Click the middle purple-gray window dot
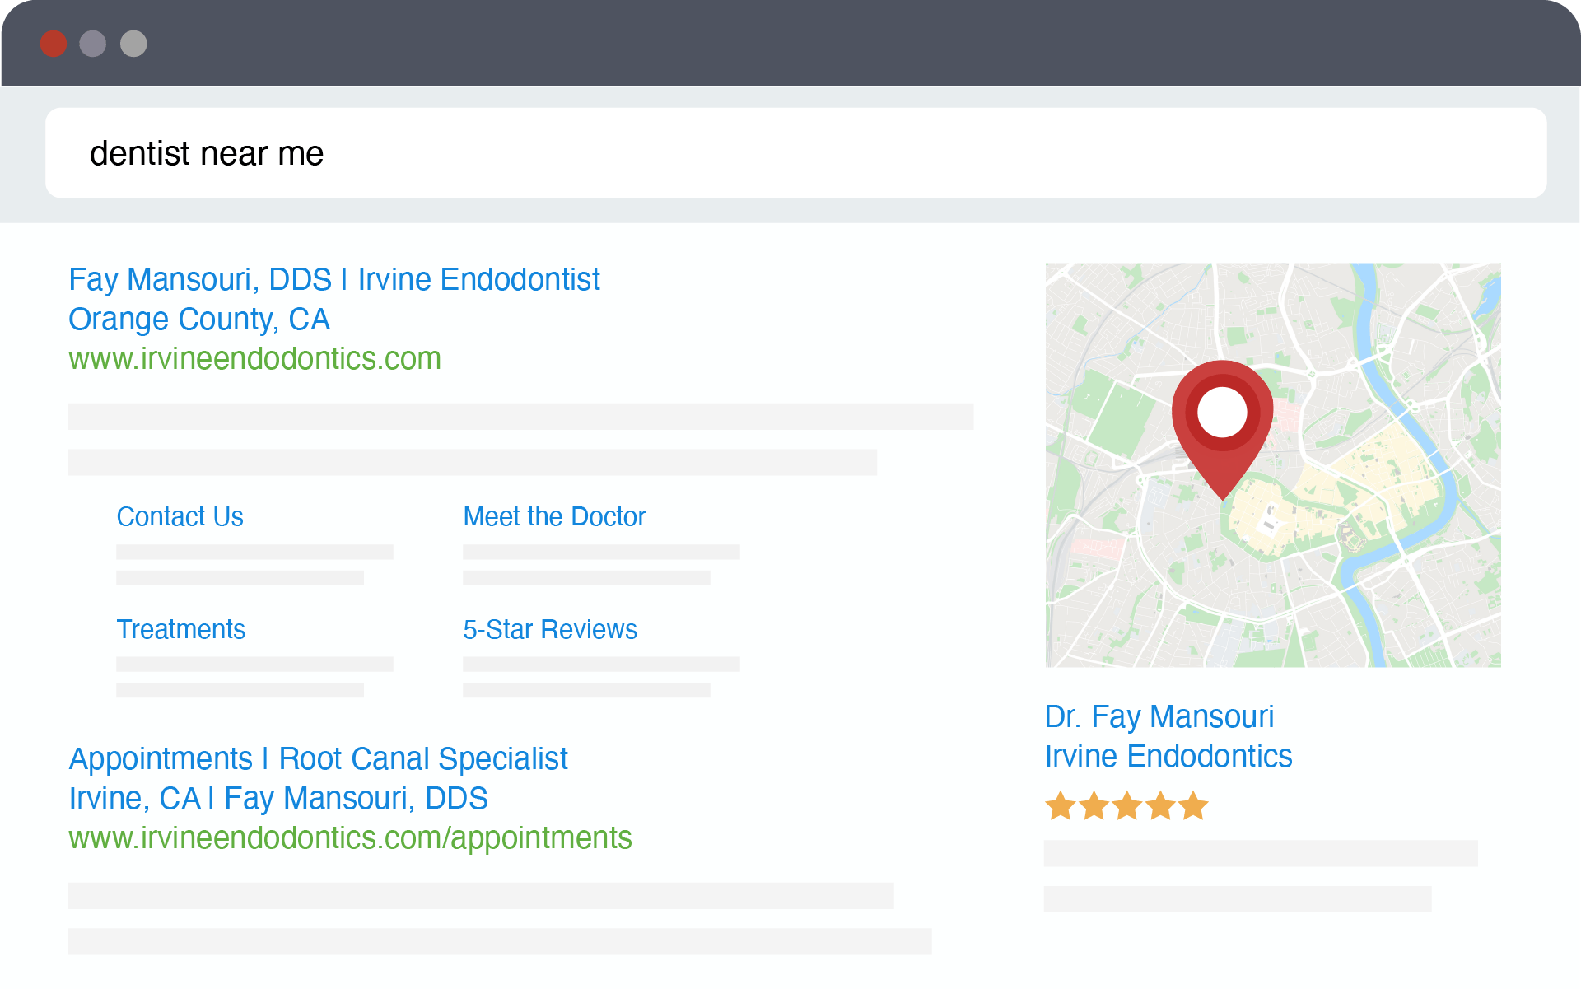 click(x=93, y=44)
